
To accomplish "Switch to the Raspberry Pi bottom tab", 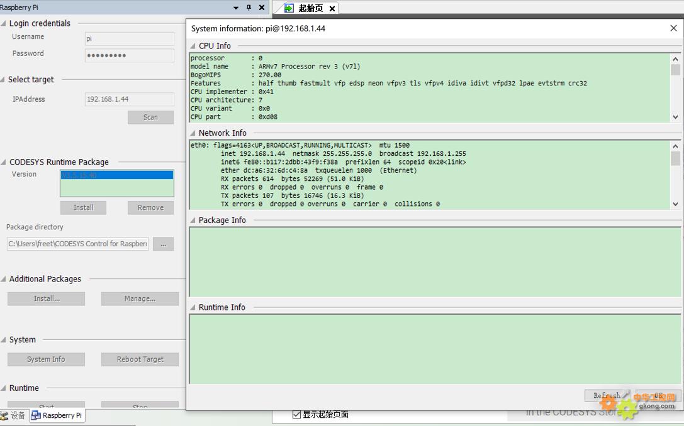I will pos(57,415).
